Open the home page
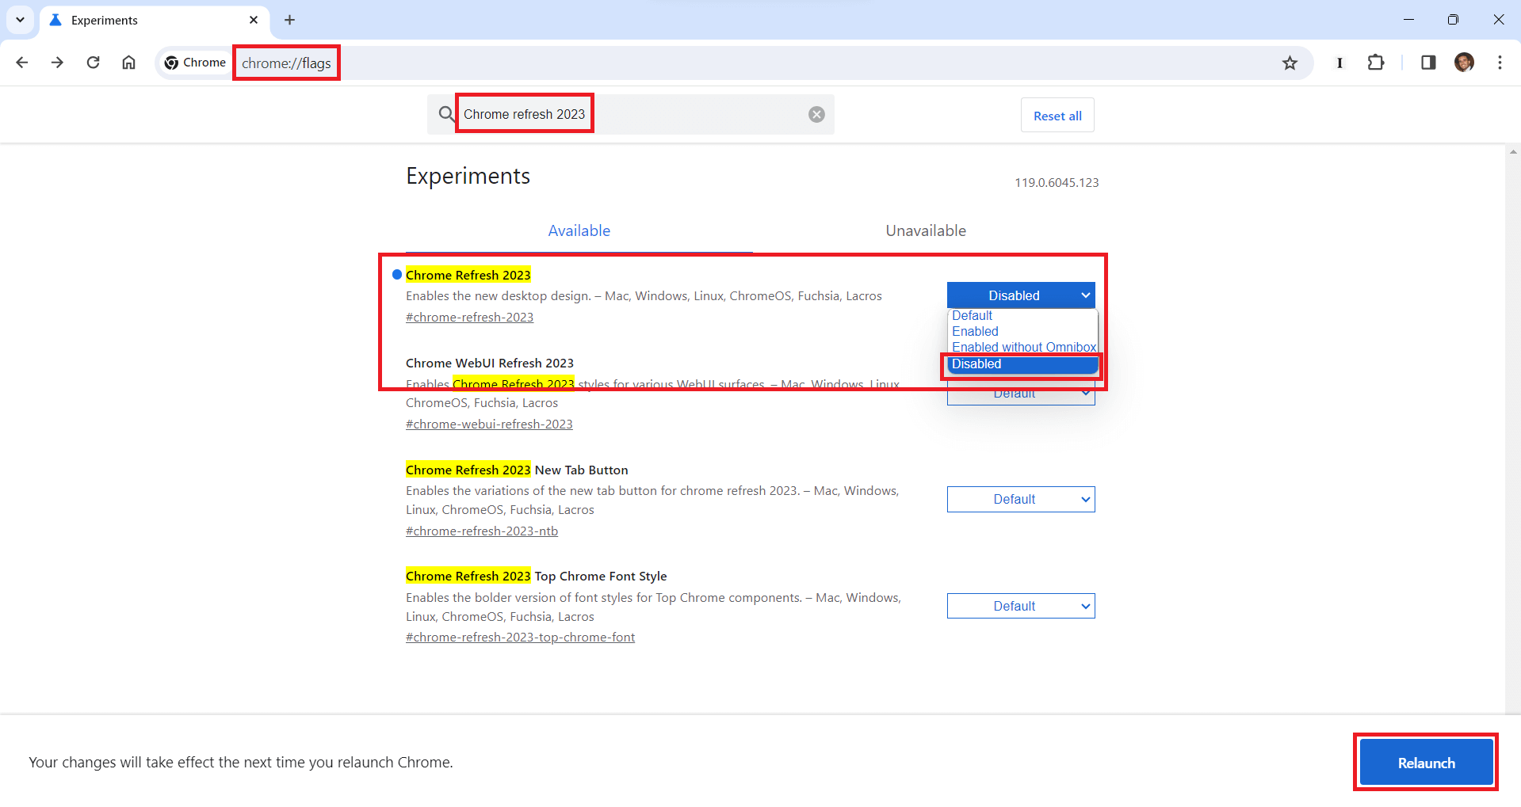Viewport: 1521px width, 807px height. [128, 63]
